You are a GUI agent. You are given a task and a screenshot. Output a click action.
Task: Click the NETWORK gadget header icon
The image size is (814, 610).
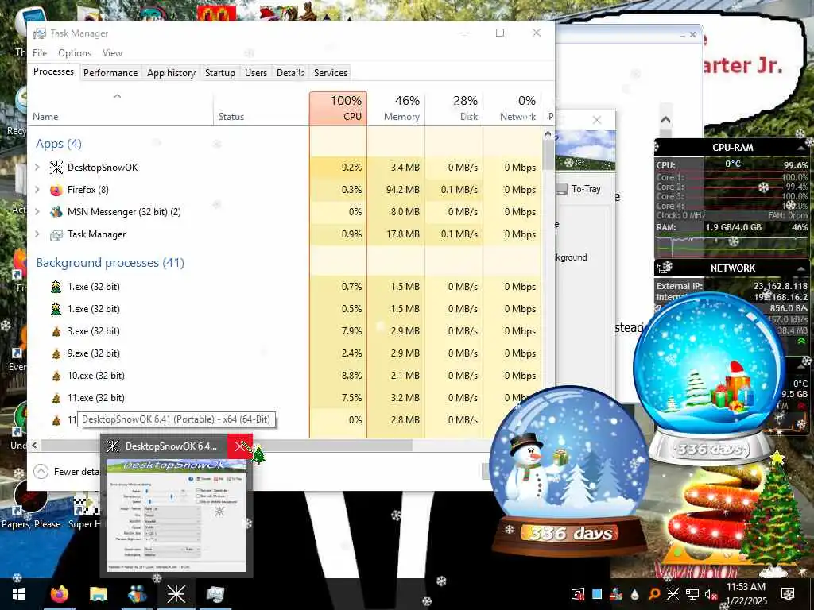tap(665, 268)
